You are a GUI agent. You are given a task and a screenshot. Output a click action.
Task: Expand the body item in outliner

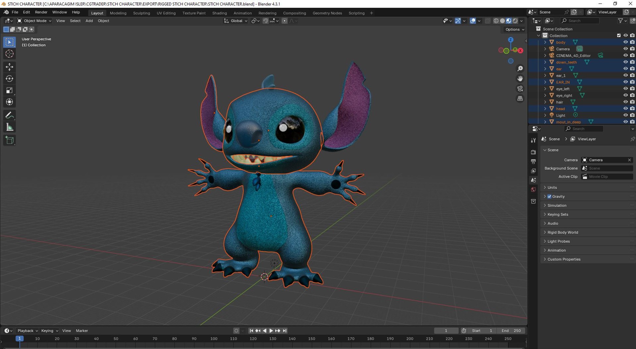[545, 42]
